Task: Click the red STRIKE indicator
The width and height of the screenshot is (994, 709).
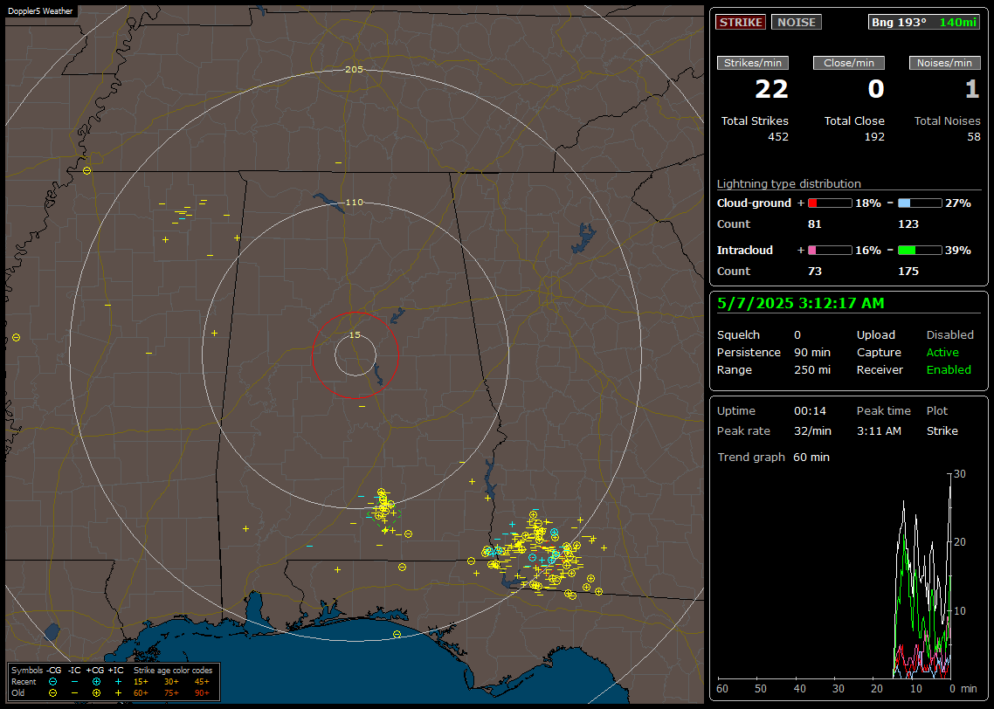Action: (741, 22)
